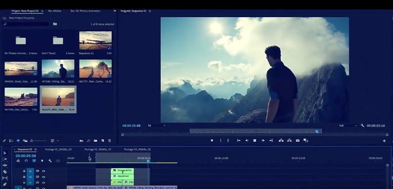Click the trash Clear icon in Project panel
393x189 pixels.
(110, 141)
